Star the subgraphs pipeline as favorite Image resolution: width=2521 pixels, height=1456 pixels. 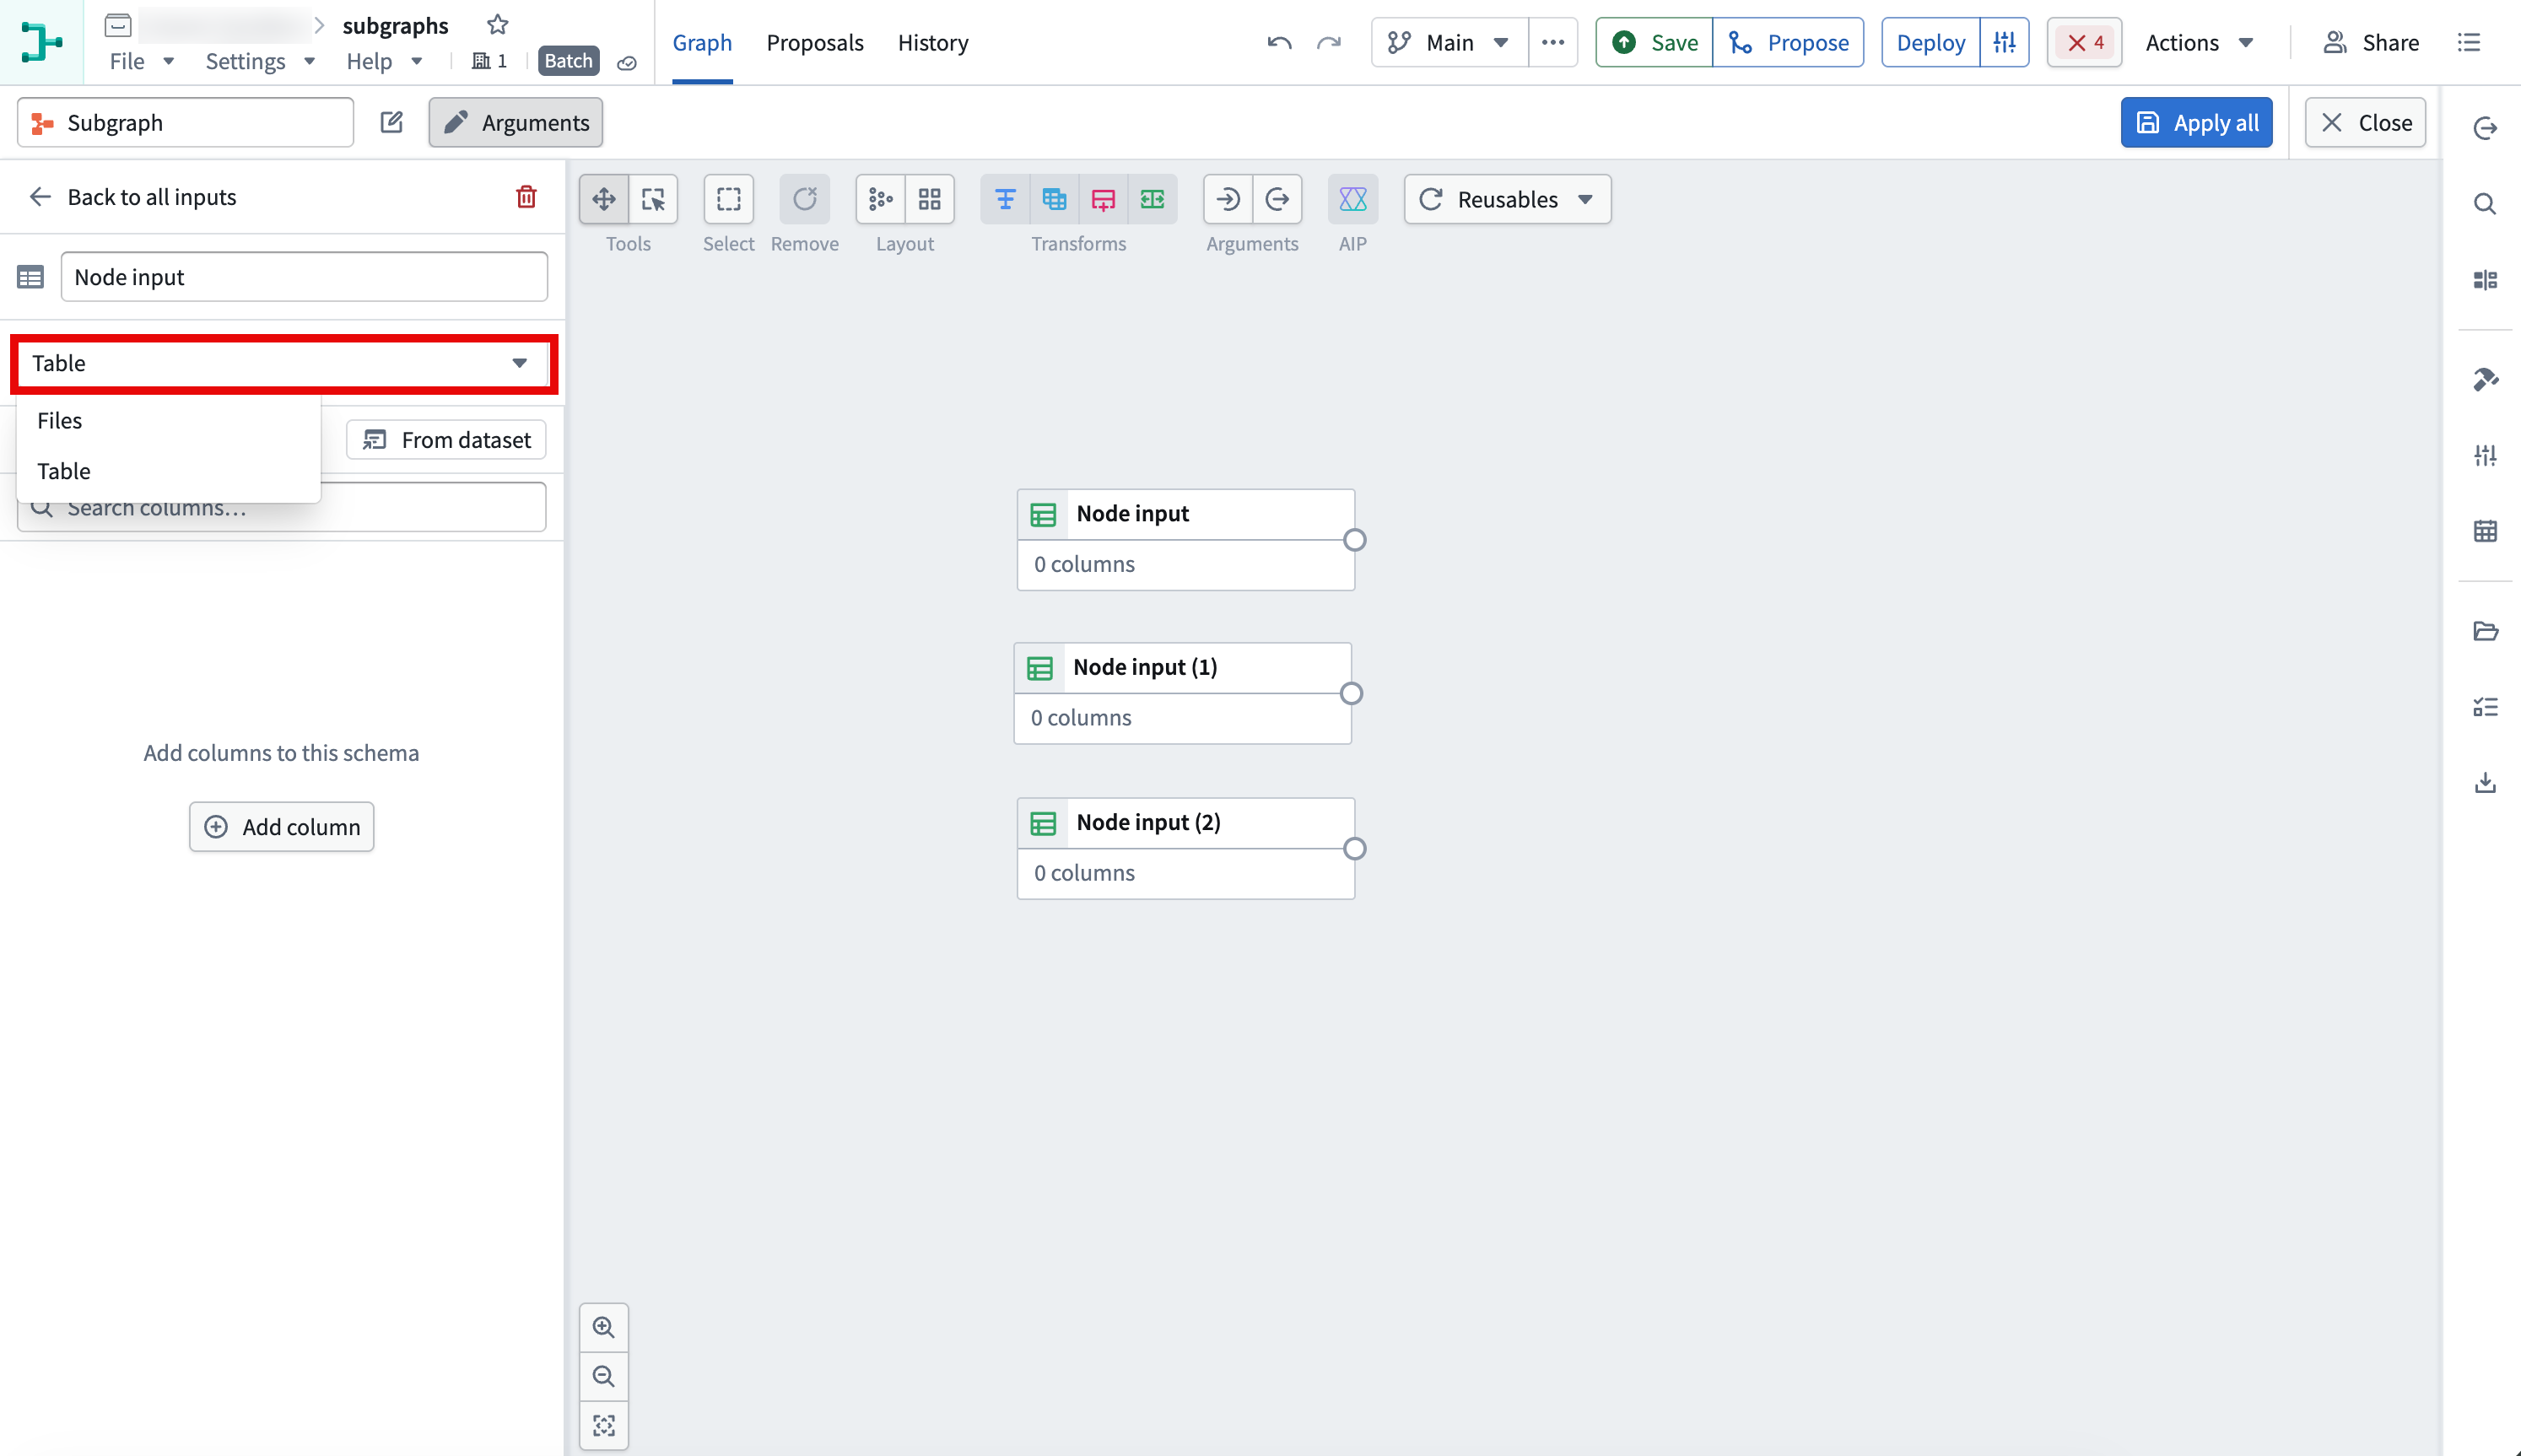497,24
